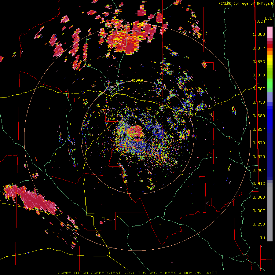Viewport: 275px width, 275px height.
Task: Pick the lavender color bar segment
Action: tap(270, 97)
